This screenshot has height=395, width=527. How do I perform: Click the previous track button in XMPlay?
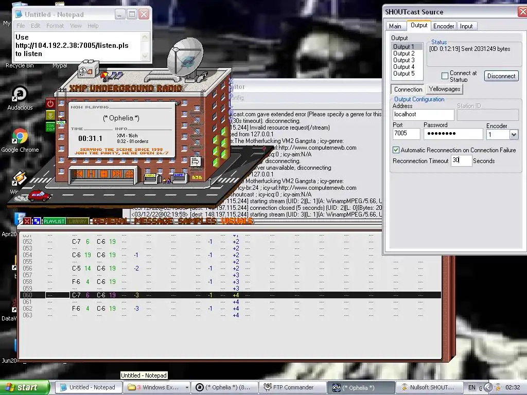tap(78, 174)
